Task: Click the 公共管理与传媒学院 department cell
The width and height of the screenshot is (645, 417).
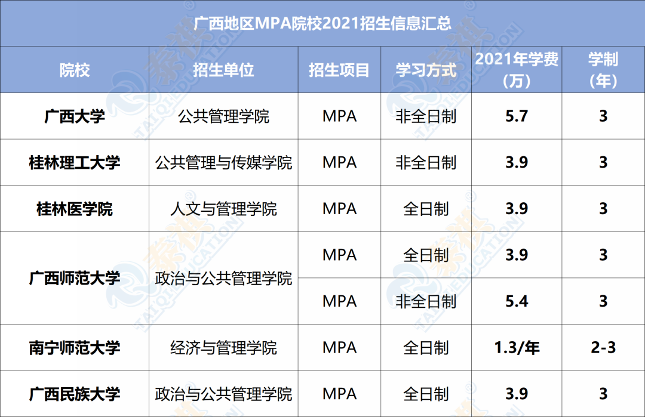Action: (224, 162)
